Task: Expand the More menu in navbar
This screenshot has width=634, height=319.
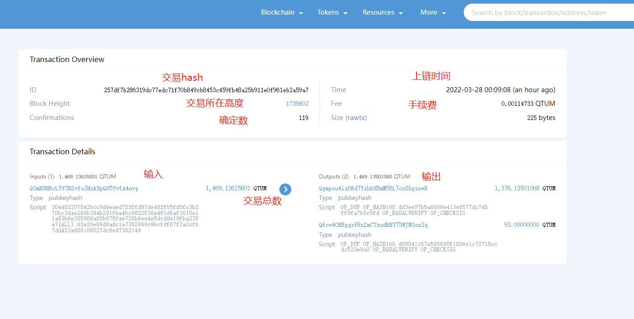Action: tap(433, 13)
